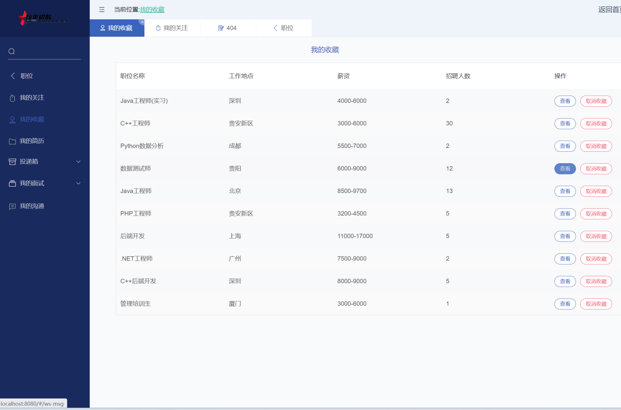Go back via 职位 chevron in sidebar
This screenshot has width=621, height=410.
coord(13,76)
